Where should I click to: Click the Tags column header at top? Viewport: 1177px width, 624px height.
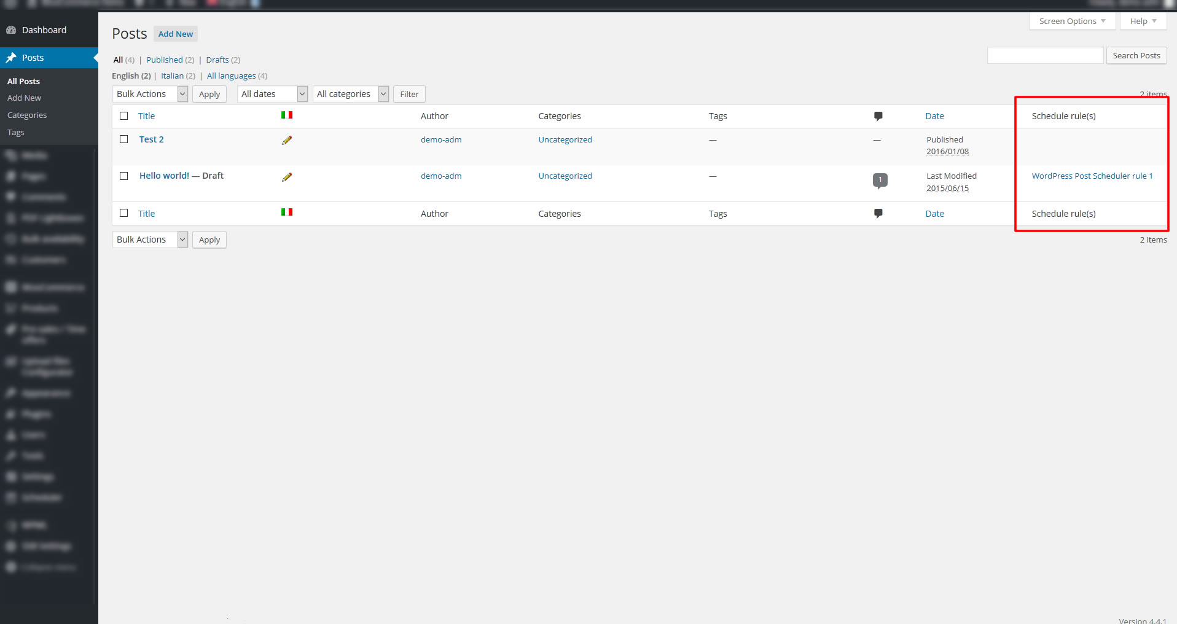tap(718, 116)
